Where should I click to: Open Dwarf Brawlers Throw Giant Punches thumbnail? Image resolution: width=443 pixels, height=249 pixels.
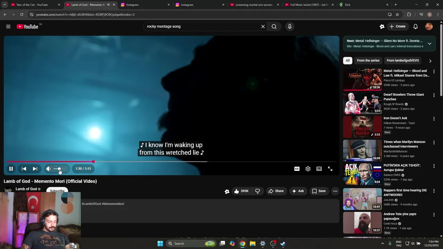coord(362,103)
